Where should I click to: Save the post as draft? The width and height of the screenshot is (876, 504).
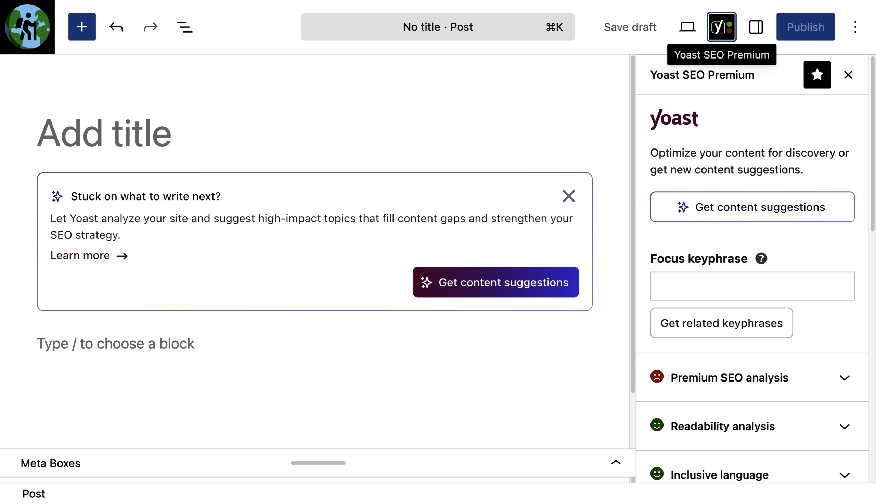630,27
